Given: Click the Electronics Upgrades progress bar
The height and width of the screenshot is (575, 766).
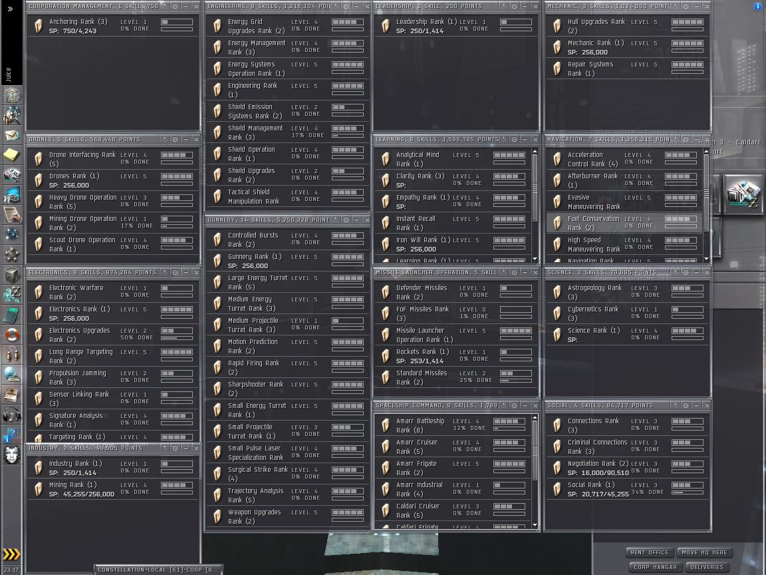Looking at the screenshot, I should [176, 338].
